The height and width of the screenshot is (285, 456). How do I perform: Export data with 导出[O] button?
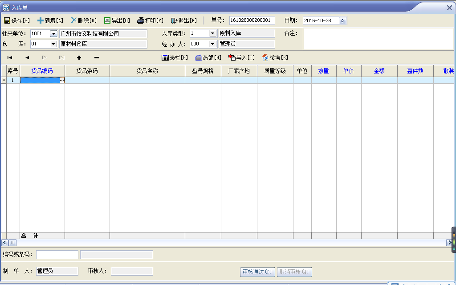(117, 20)
